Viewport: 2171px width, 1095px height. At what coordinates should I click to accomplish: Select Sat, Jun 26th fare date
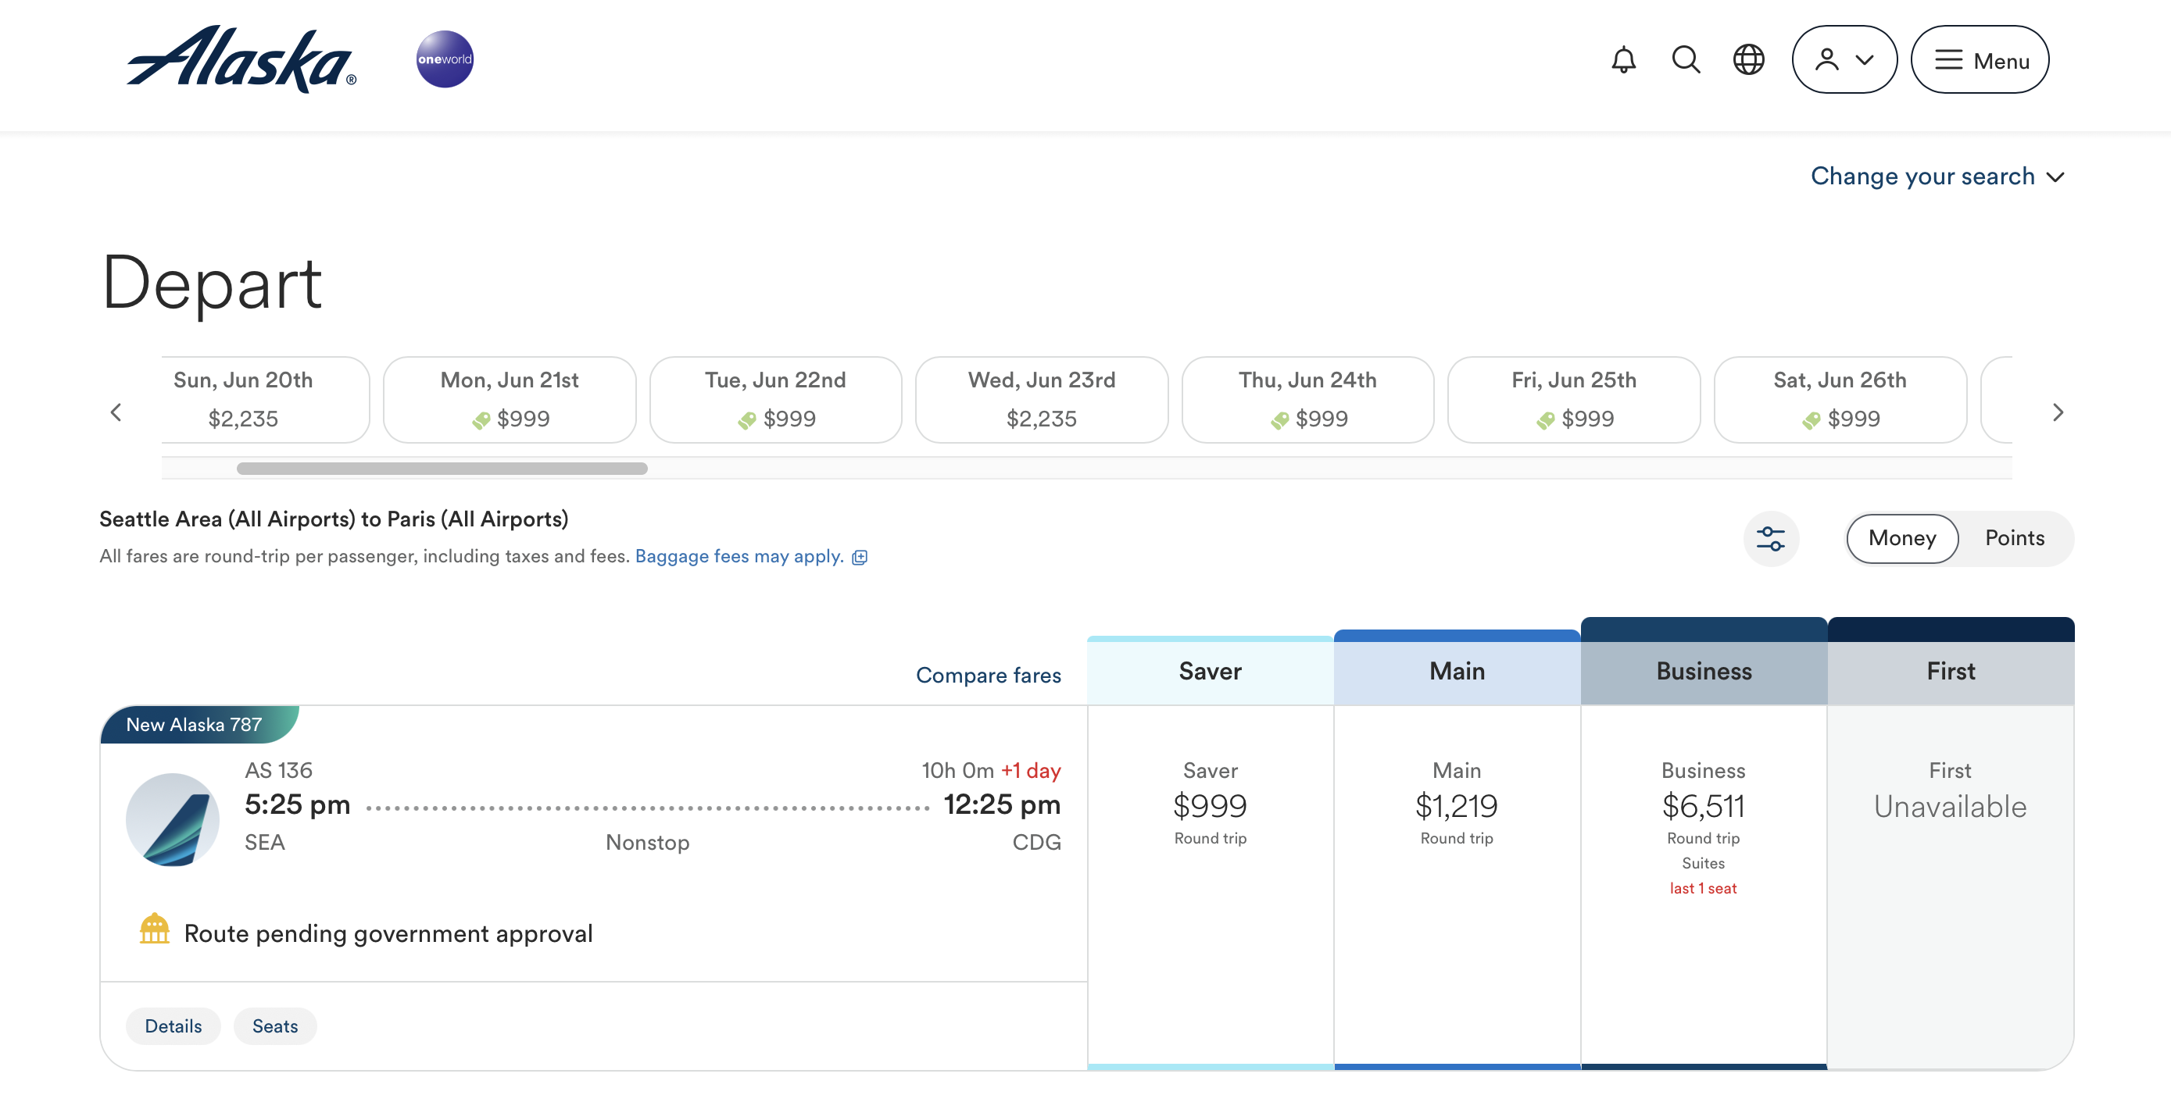1840,399
